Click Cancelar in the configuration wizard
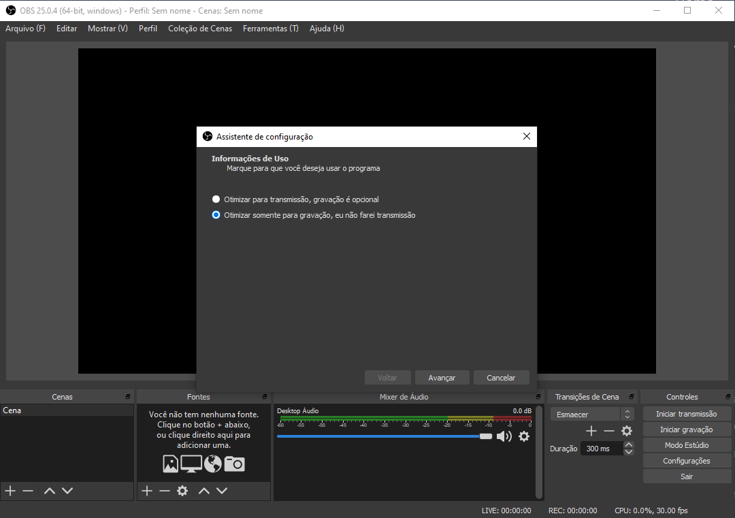 point(501,378)
